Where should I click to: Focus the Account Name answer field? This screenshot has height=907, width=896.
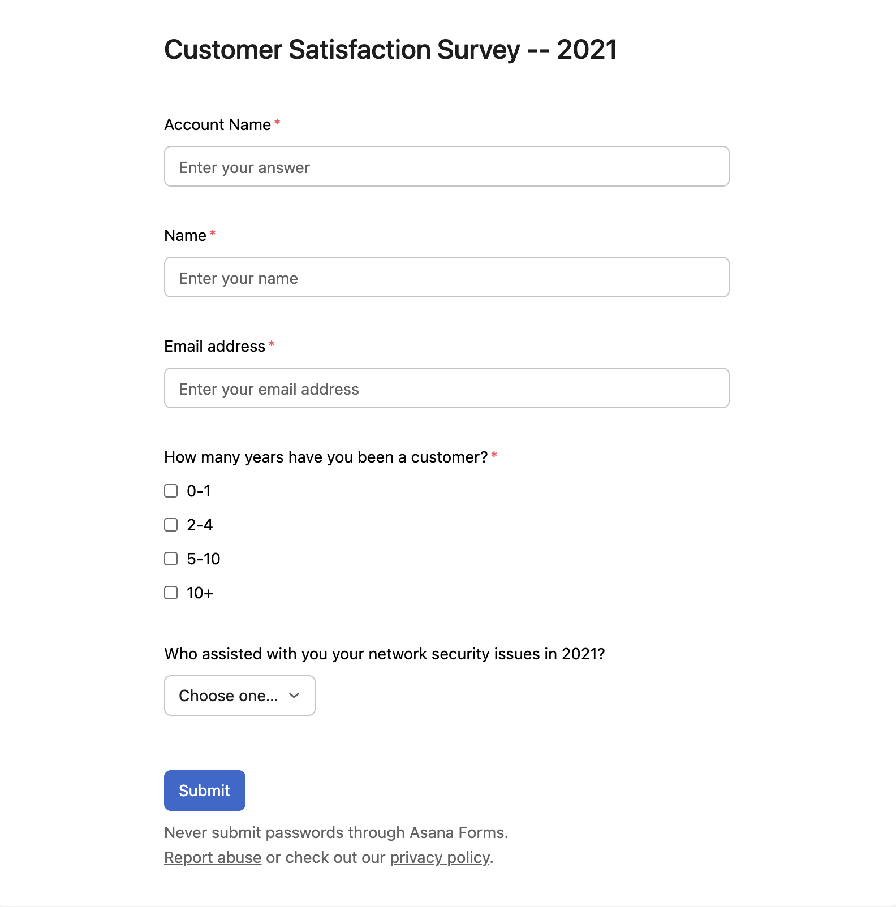pyautogui.click(x=446, y=166)
